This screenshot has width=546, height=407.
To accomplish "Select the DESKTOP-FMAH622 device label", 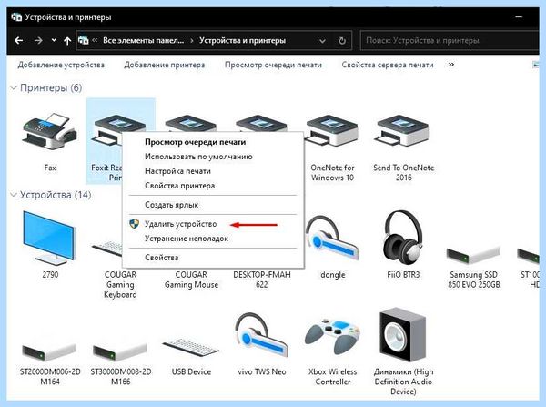I will coord(261,280).
